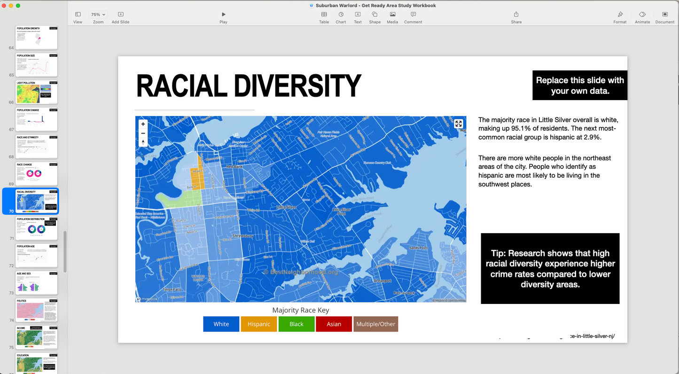Open the Animate inspector

pyautogui.click(x=642, y=17)
